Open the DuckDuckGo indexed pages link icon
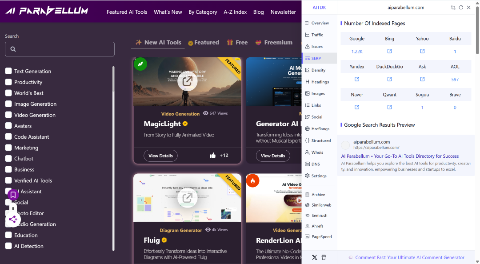 [x=389, y=79]
